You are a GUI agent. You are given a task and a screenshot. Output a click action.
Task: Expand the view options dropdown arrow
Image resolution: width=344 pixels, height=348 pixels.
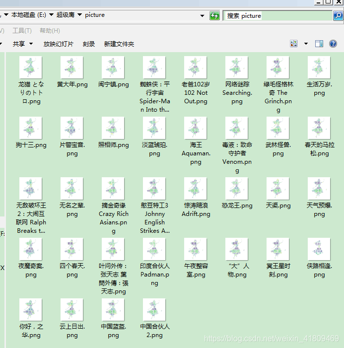click(x=306, y=44)
